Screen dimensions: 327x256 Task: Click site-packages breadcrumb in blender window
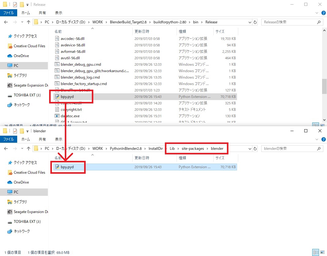tap(193, 149)
